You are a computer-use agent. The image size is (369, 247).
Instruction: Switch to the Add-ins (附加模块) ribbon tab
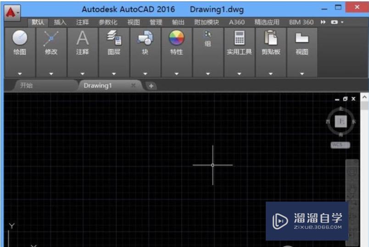point(207,22)
